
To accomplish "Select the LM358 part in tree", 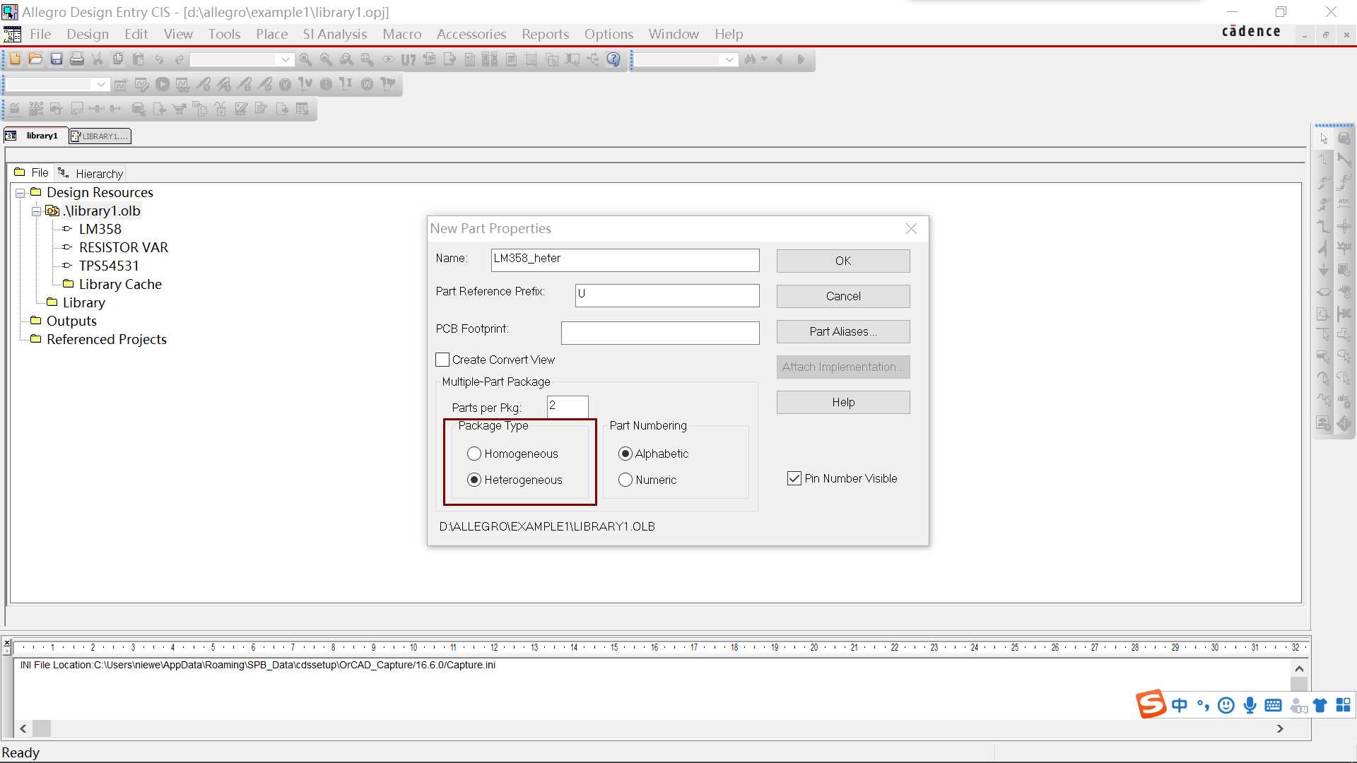I will point(100,229).
